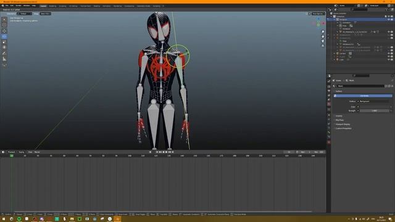Open the Windows Start button

(4, 219)
